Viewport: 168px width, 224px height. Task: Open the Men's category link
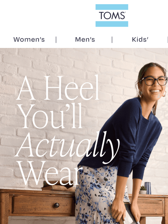[x=85, y=40]
